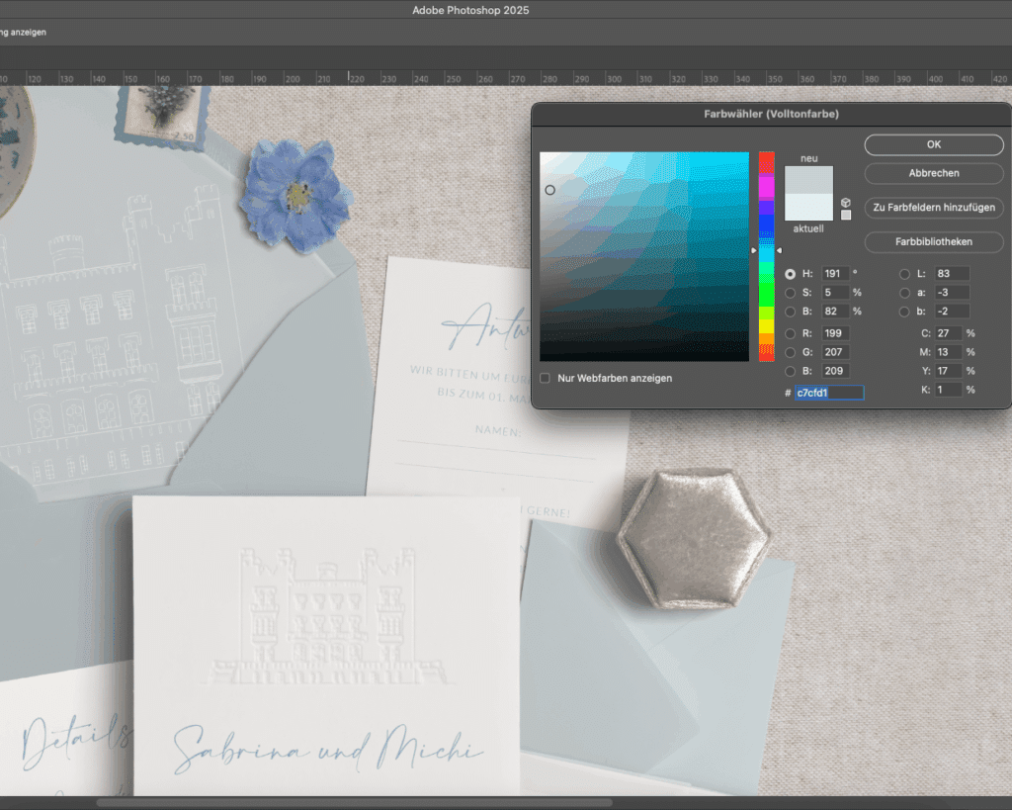
Task: Click the horizontal scrollbar at canvas bottom
Action: tap(354, 803)
